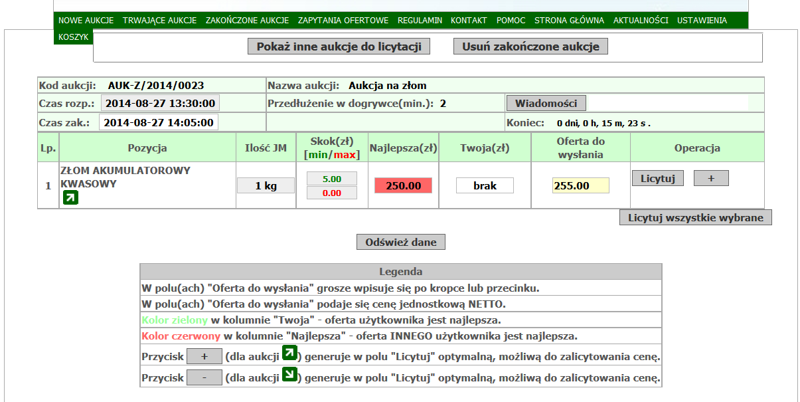The image size is (800, 402).
Task: Select ZAPYTANIA OFERTOWE in the menu
Action: tap(343, 21)
